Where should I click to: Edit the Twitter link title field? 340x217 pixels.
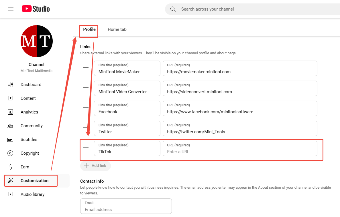pos(127,128)
